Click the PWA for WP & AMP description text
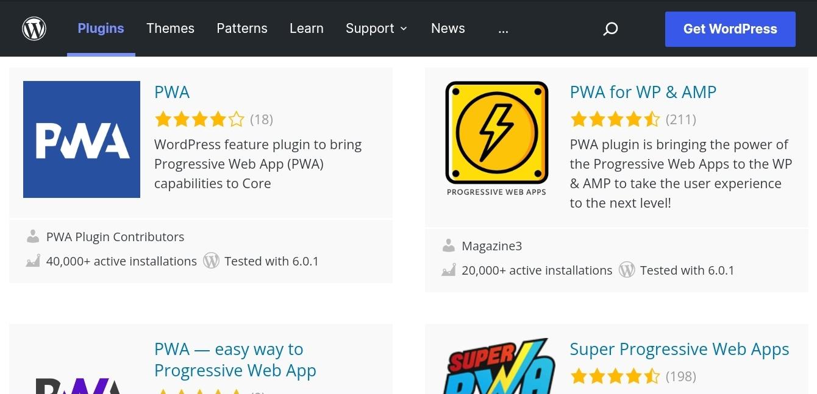Viewport: 817px width, 394px height. click(x=681, y=174)
